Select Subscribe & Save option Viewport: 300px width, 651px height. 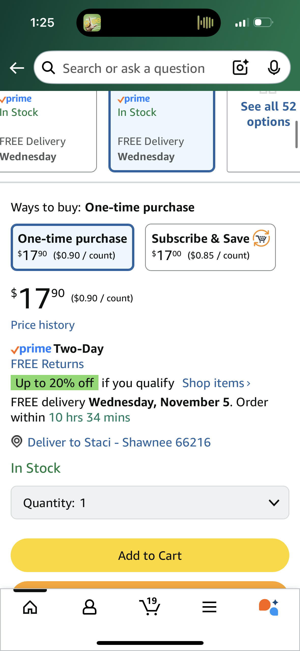pos(210,247)
